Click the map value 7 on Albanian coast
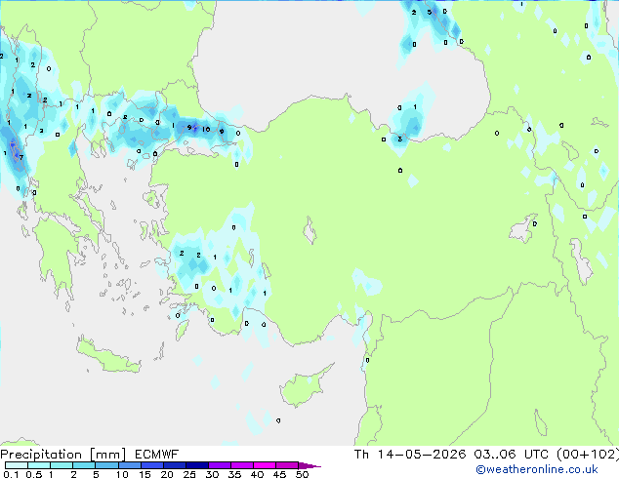This screenshot has width=619, height=478. [x=21, y=157]
